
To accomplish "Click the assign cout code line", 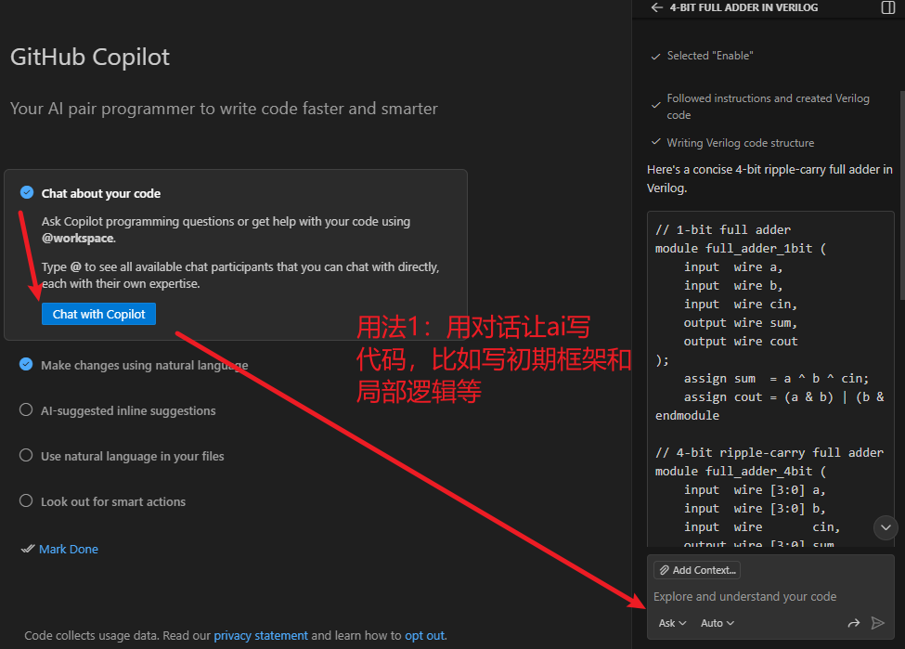I will tap(783, 397).
